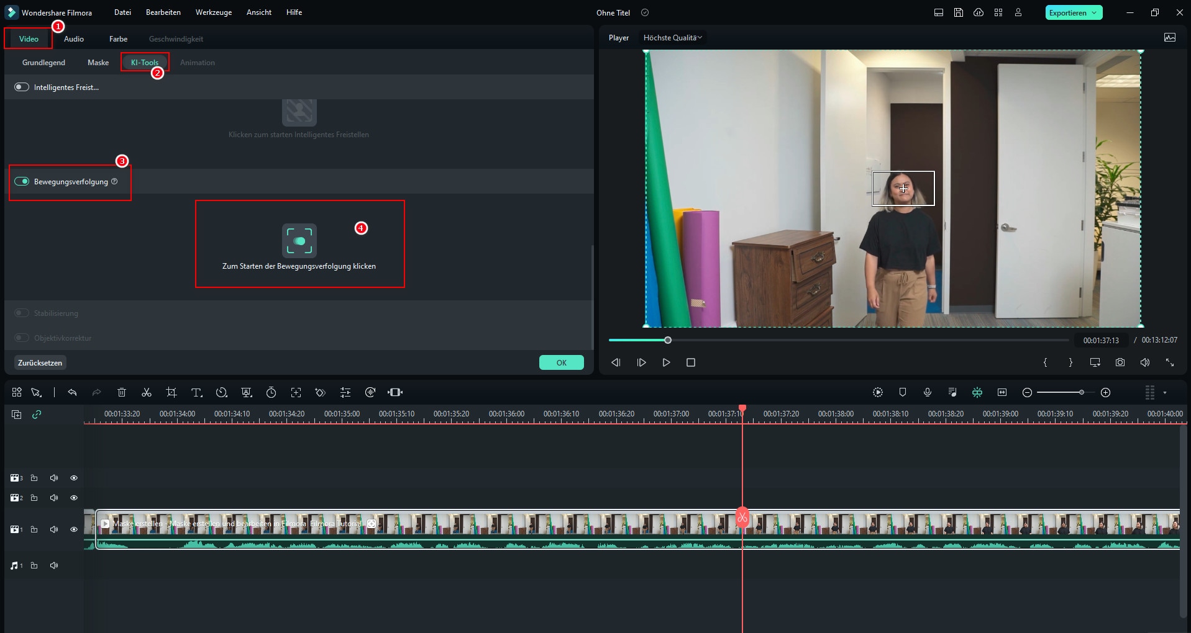Mute video track 1 speaker icon

coord(54,529)
